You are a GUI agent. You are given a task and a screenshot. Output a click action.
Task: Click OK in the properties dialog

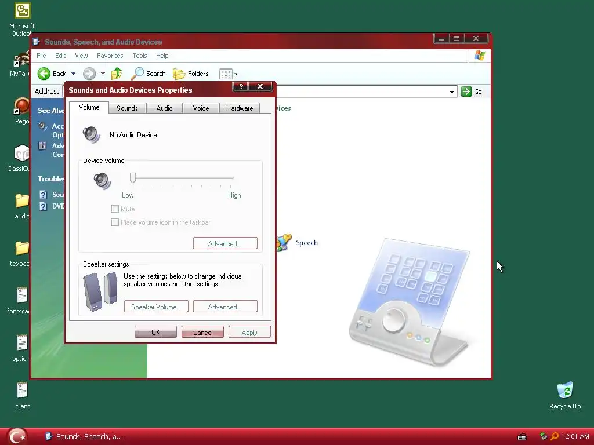point(155,332)
